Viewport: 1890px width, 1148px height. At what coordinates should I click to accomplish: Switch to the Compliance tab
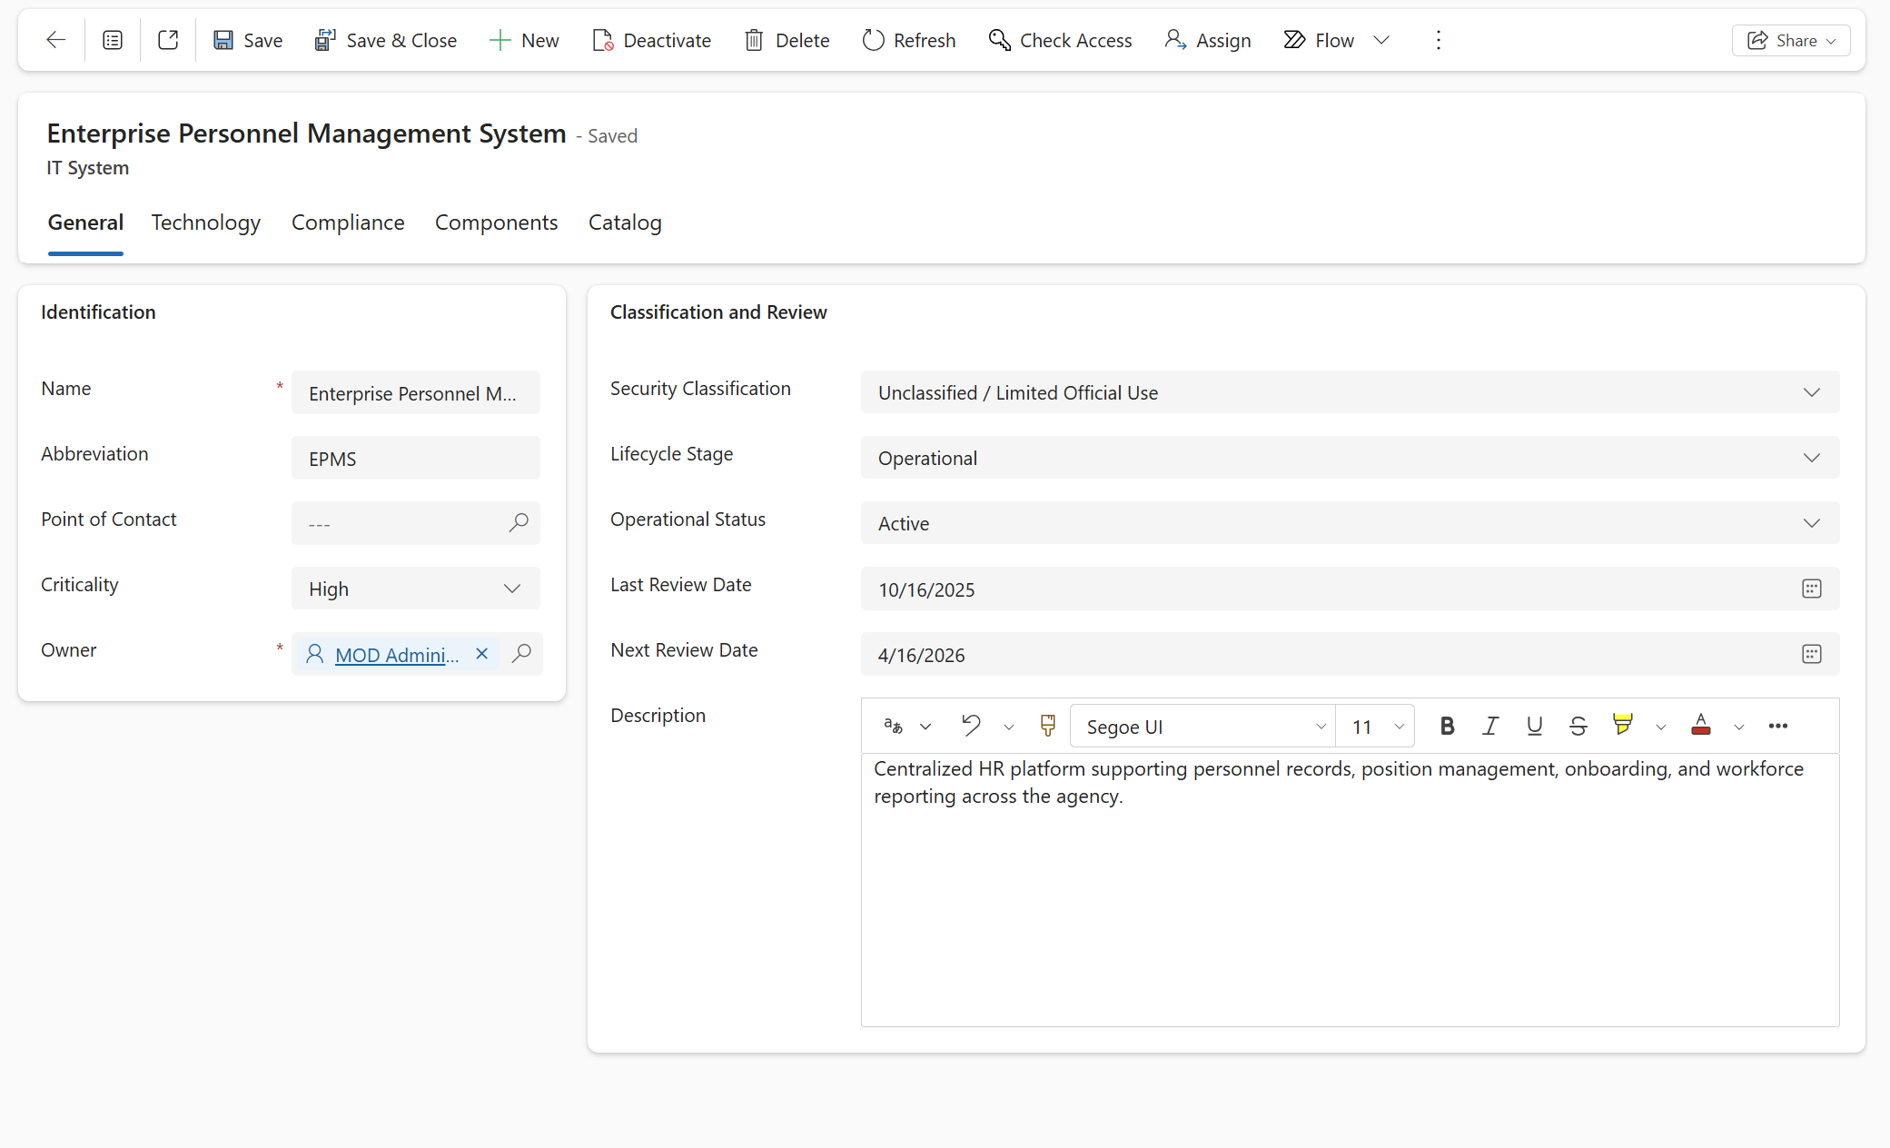pyautogui.click(x=348, y=223)
